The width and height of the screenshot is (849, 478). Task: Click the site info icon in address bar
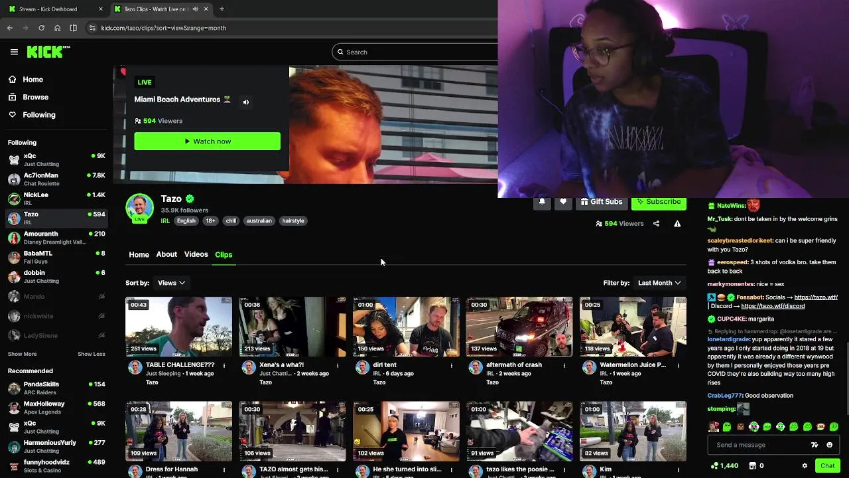tap(92, 28)
